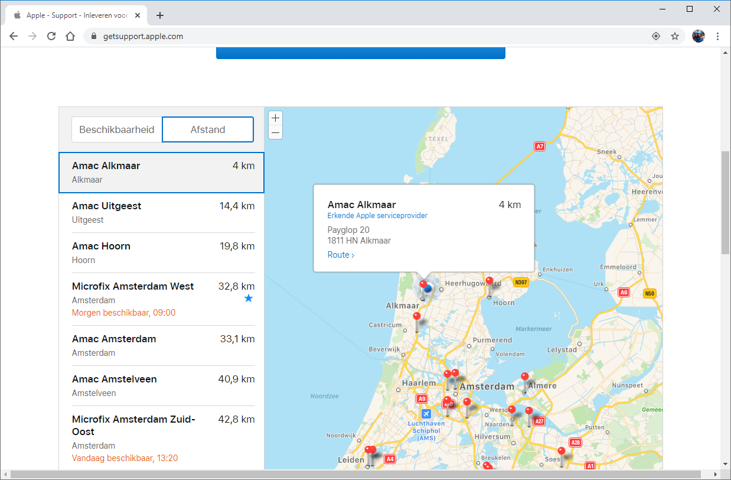Go back to the previous page
The image size is (731, 480).
click(14, 36)
